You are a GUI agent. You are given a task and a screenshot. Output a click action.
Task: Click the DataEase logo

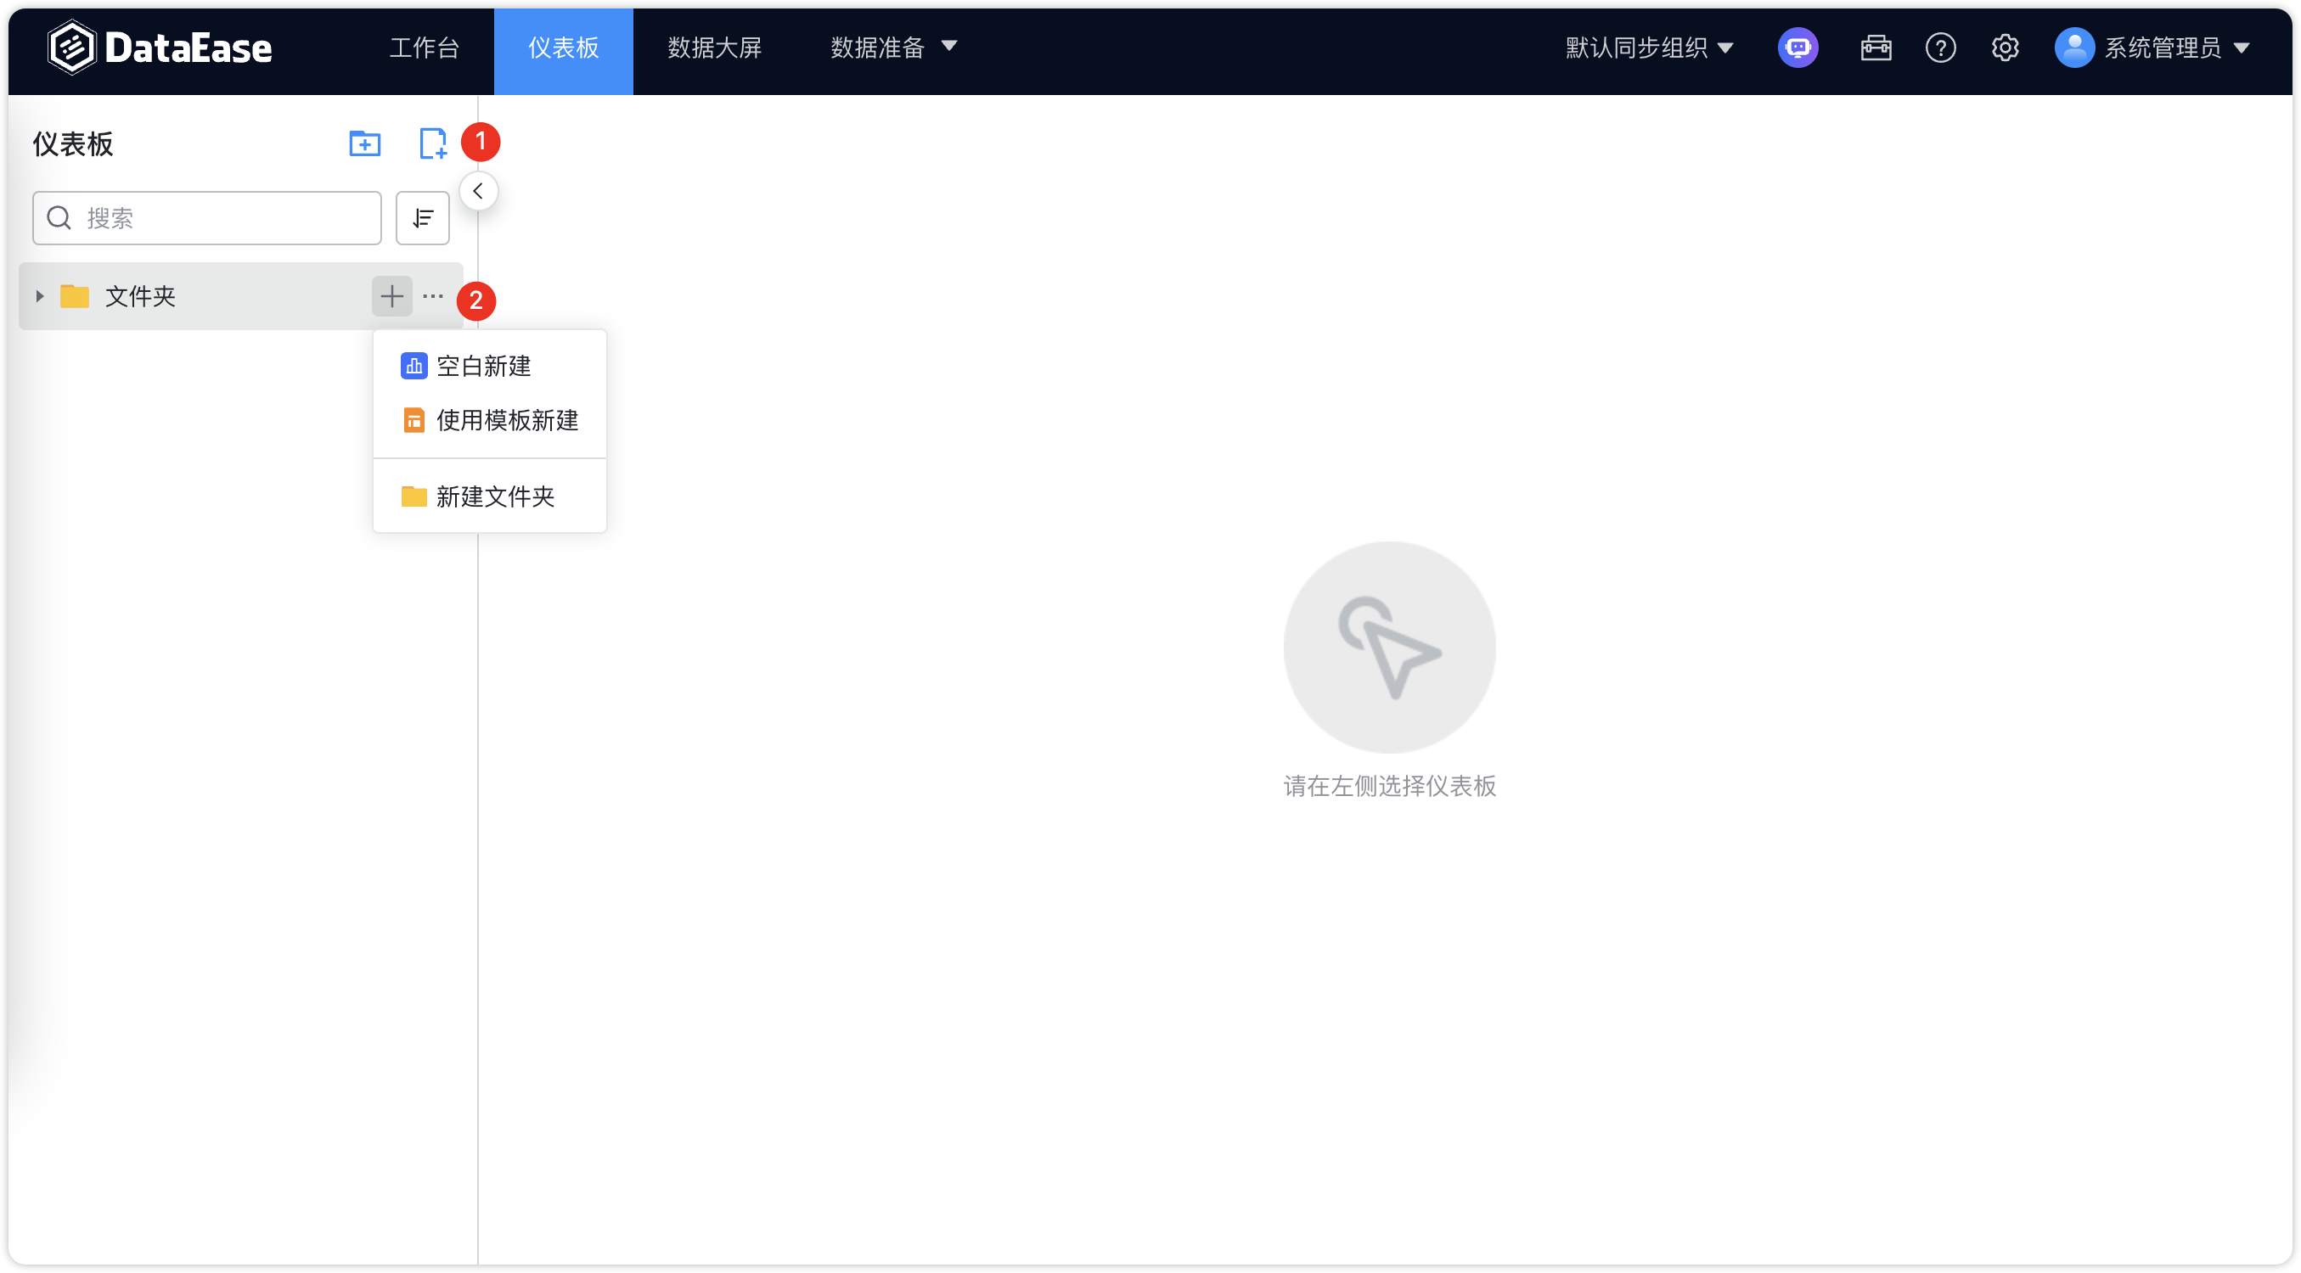tap(159, 48)
